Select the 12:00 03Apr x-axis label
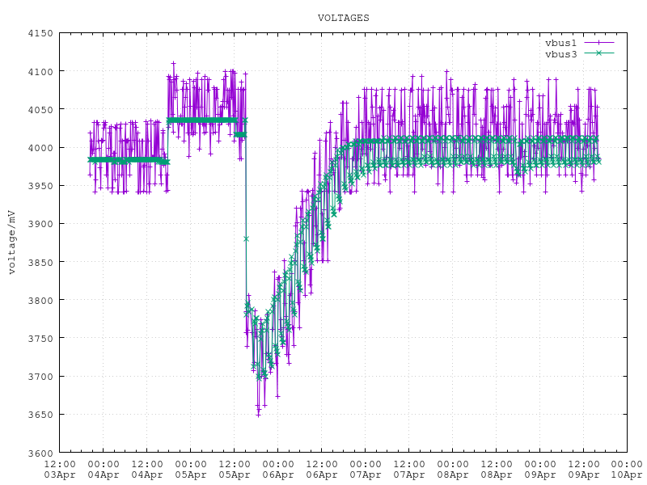This screenshot has width=647, height=485. point(60,470)
